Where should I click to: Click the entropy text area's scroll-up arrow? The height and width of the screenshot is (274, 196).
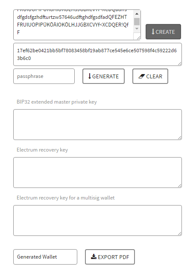click(137, 14)
